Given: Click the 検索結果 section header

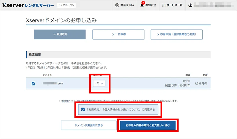Looking at the screenshot, I should click(x=118, y=55).
